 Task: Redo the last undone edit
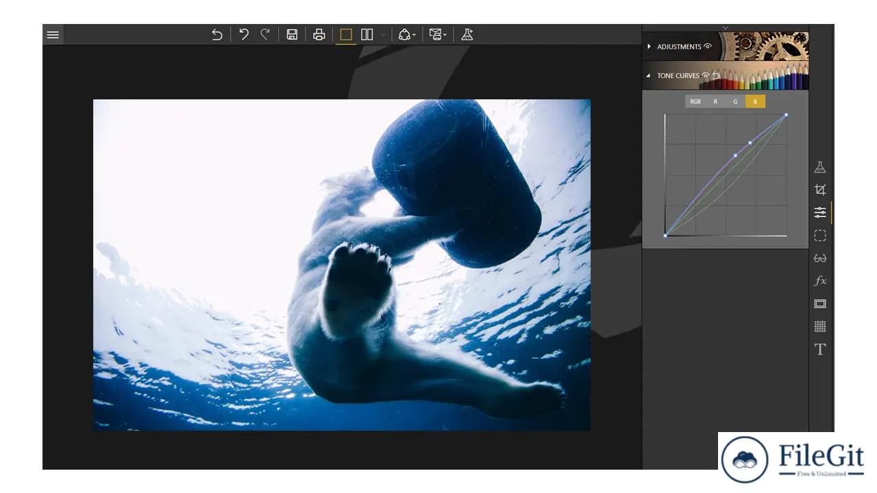point(265,34)
